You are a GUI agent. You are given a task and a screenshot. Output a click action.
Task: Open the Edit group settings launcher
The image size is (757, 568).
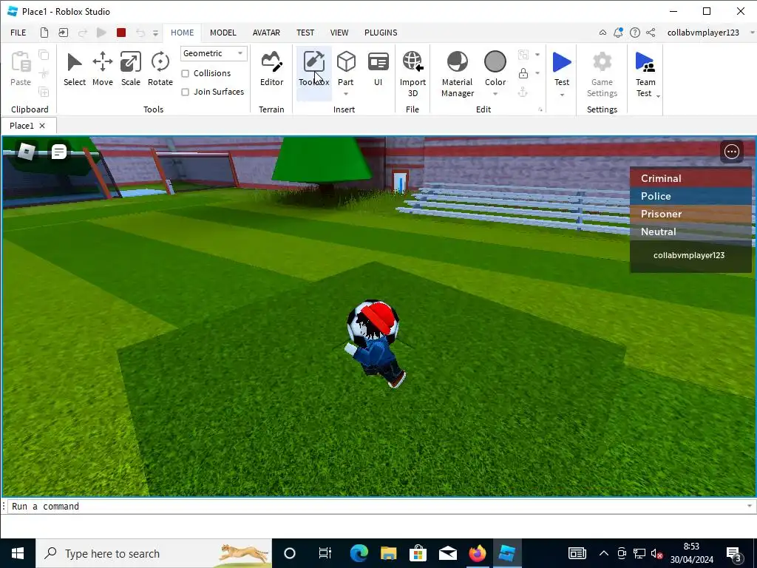[540, 109]
